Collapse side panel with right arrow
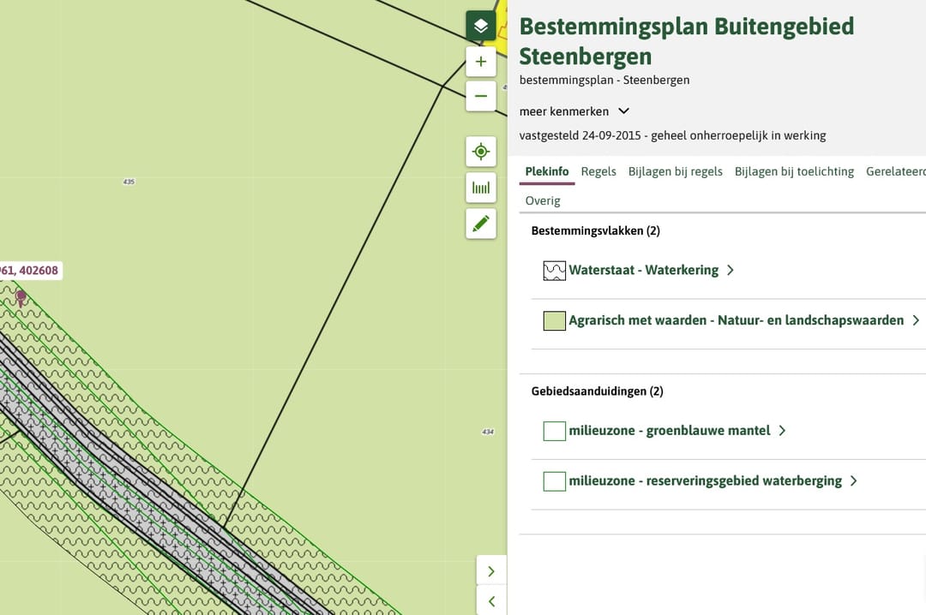This screenshot has width=926, height=615. click(491, 571)
